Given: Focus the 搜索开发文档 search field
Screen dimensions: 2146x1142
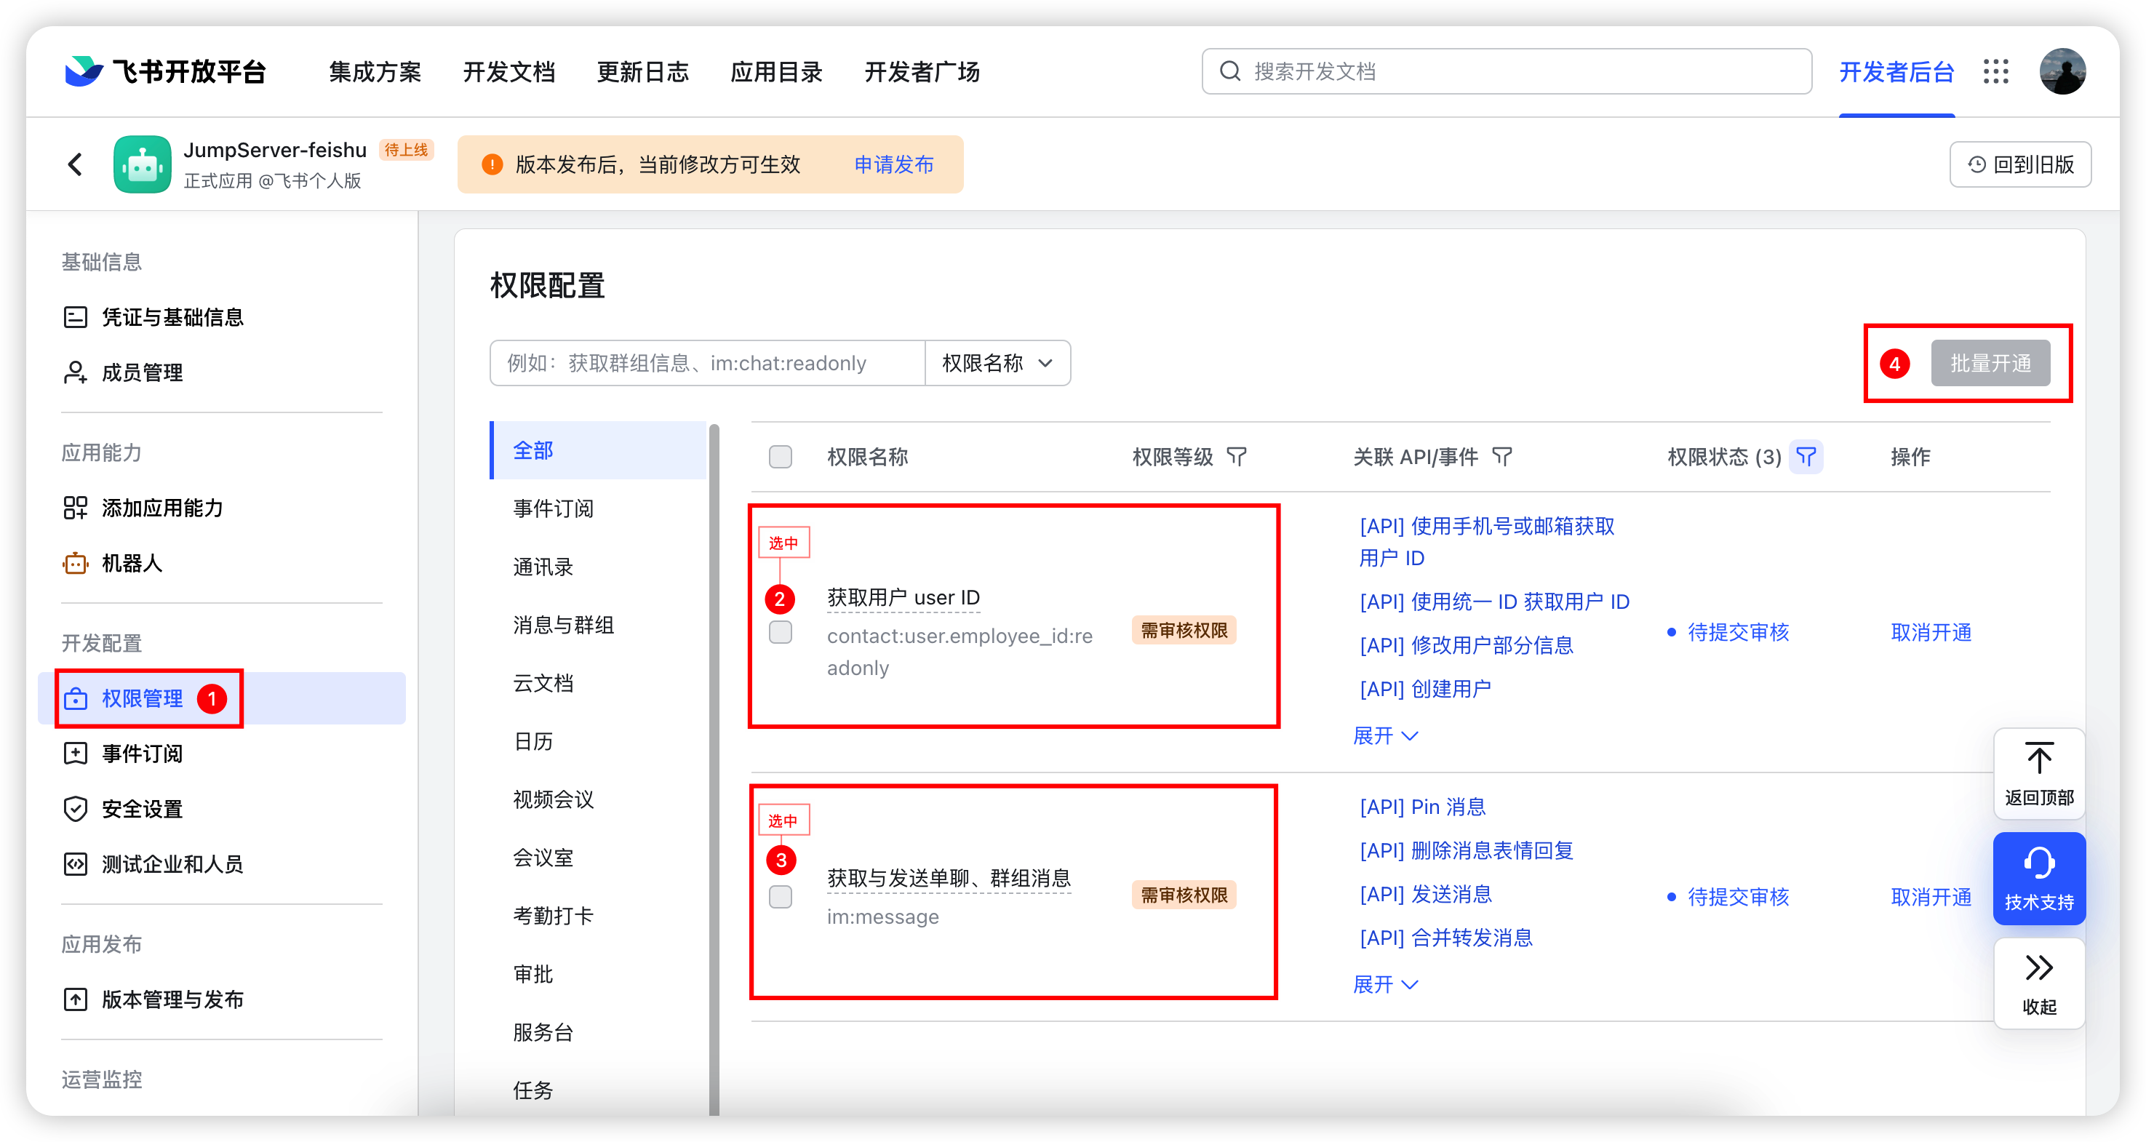Looking at the screenshot, I should (x=1506, y=71).
